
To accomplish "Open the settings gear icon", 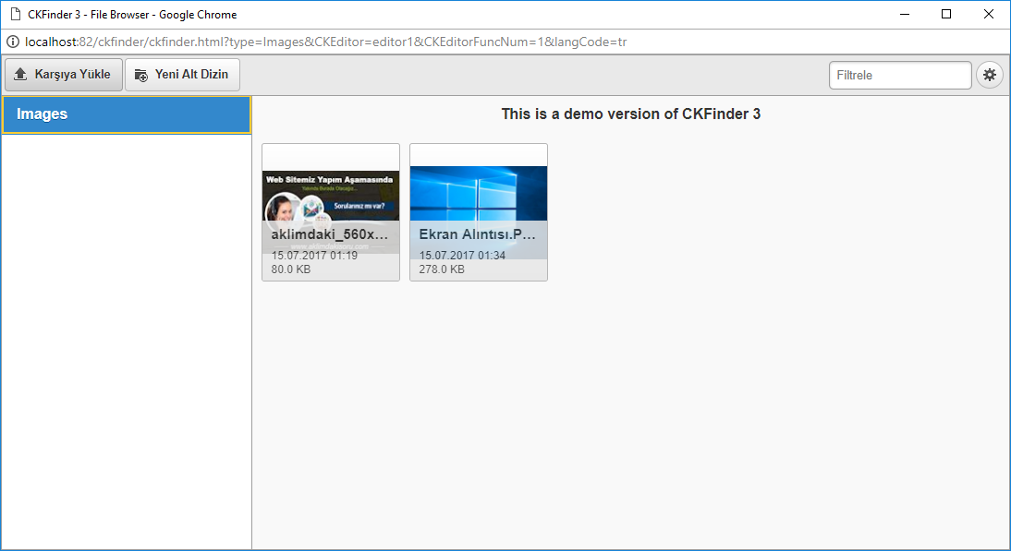I will (x=990, y=75).
